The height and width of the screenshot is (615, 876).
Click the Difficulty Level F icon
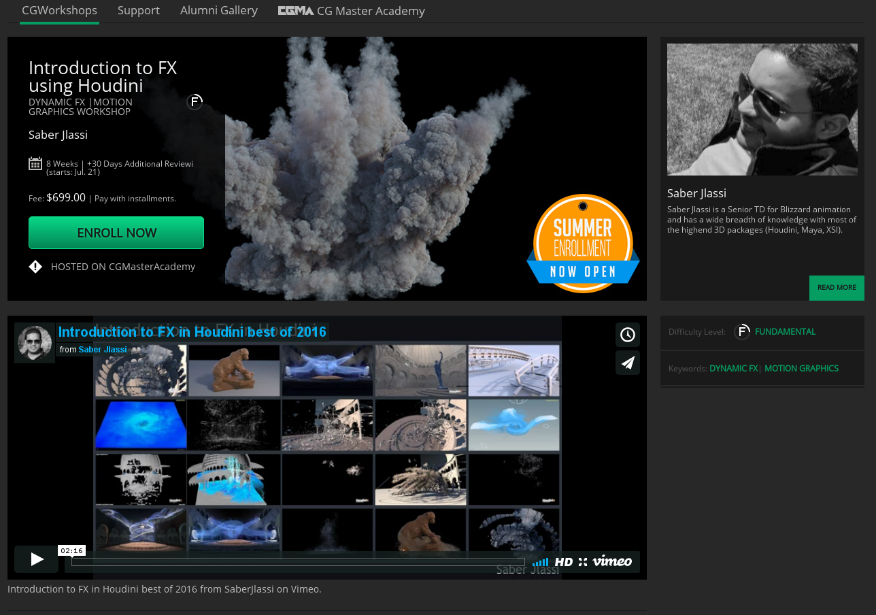click(742, 331)
